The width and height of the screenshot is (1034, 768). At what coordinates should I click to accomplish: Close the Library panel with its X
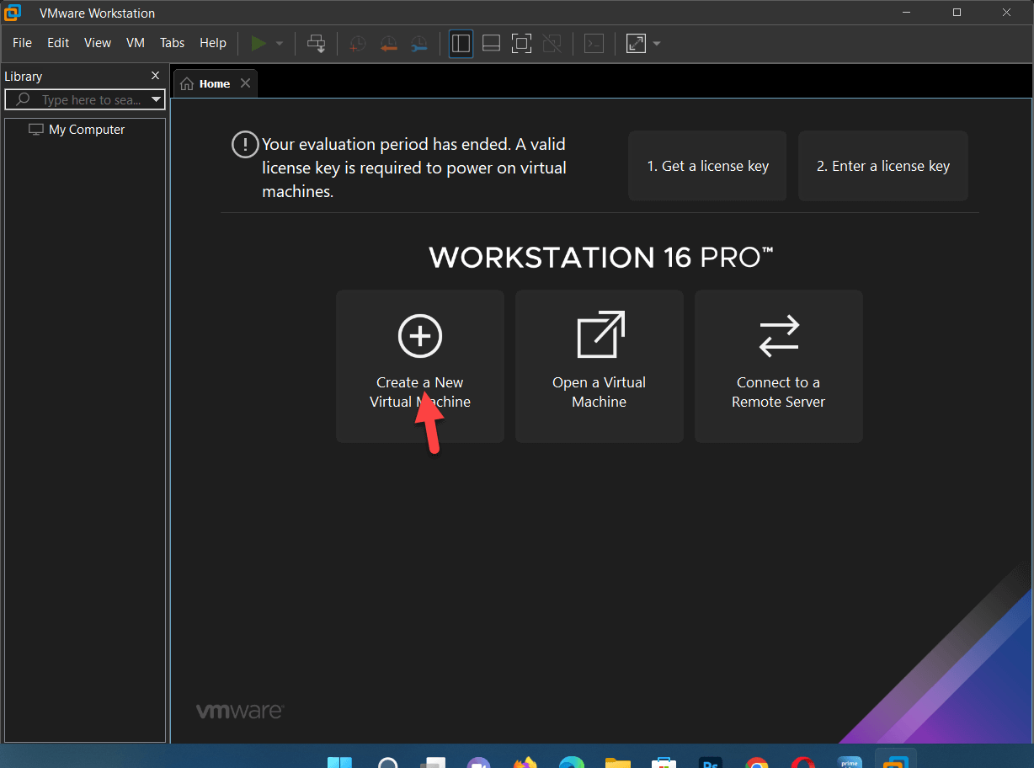[155, 76]
